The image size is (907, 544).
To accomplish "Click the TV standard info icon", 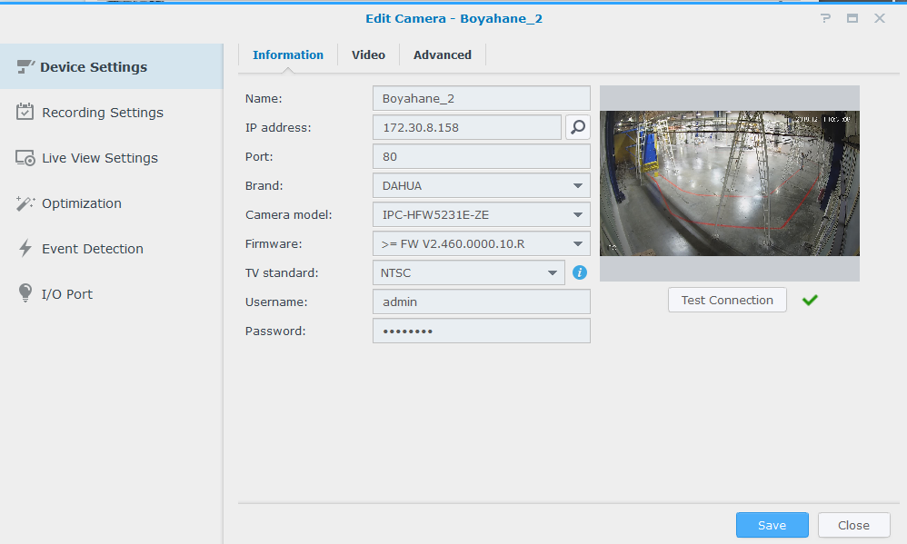I will [x=580, y=272].
